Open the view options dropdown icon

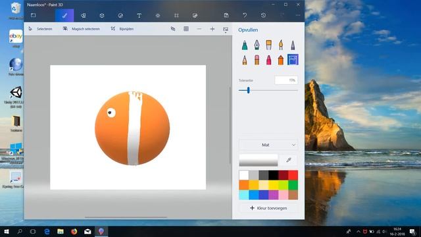point(226,29)
